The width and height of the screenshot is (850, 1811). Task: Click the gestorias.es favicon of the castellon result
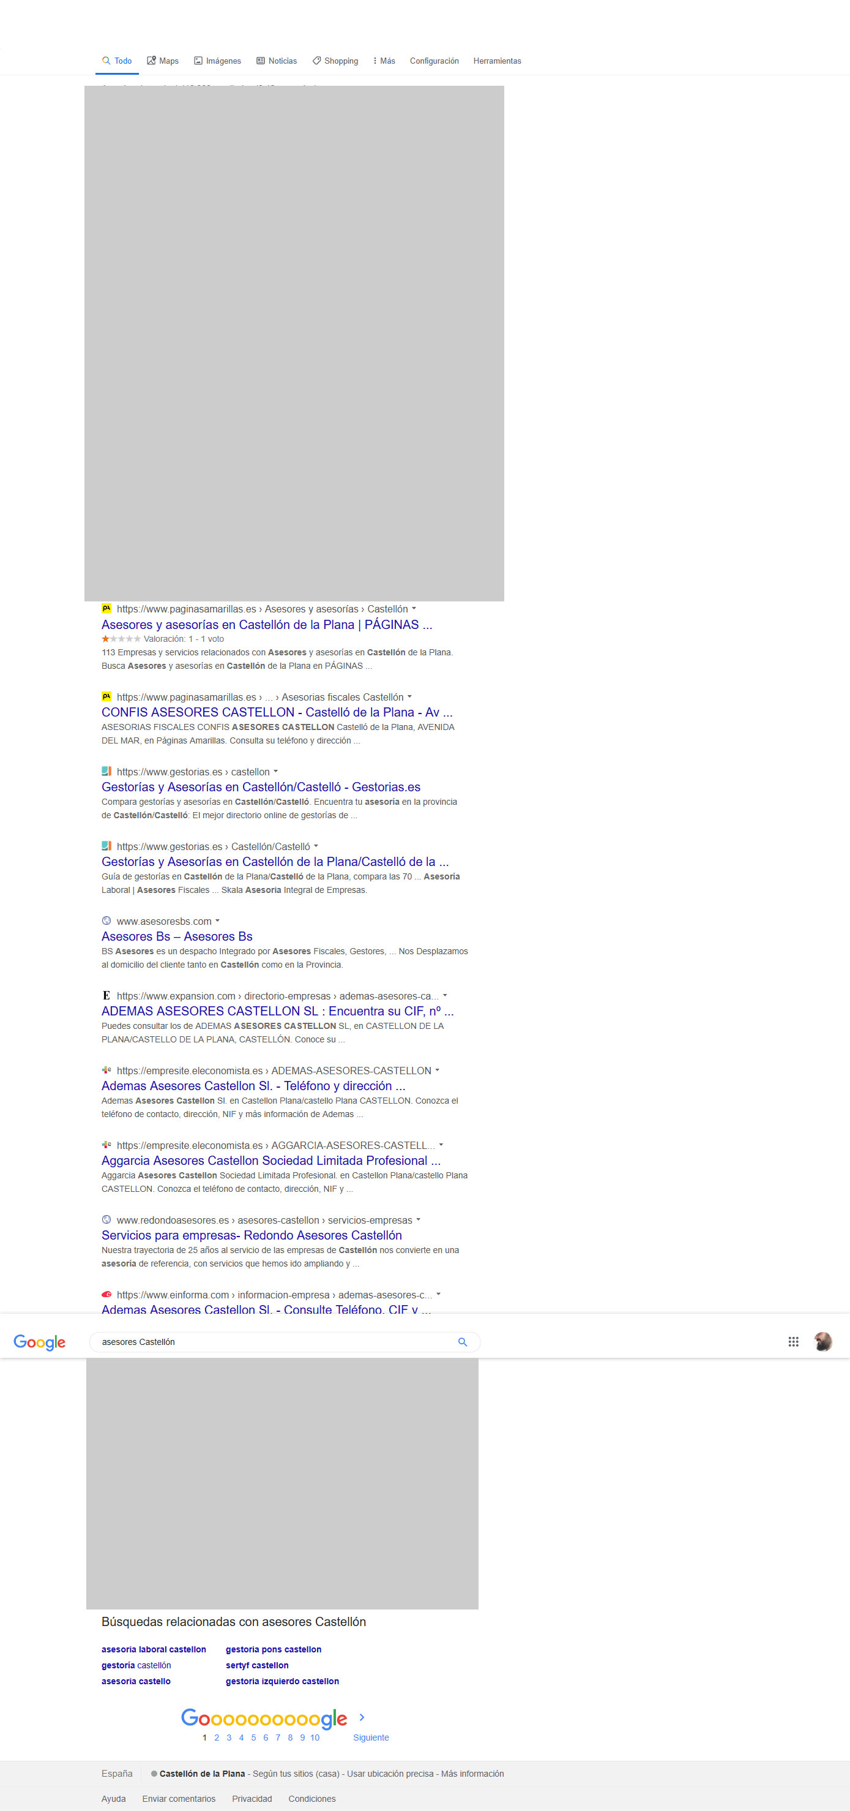click(x=106, y=770)
